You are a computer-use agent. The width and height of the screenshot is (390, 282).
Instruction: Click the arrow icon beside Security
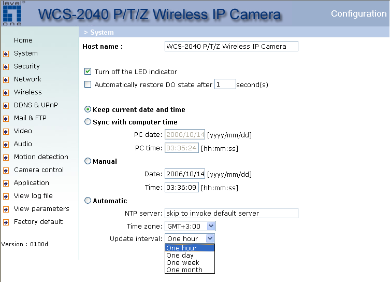(6, 66)
